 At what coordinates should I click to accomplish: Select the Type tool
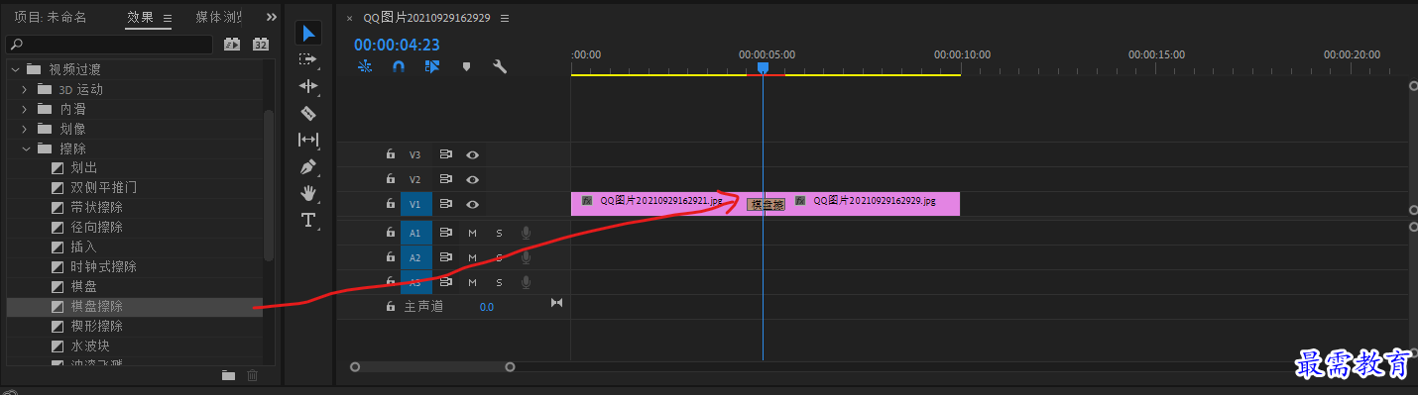tap(308, 220)
